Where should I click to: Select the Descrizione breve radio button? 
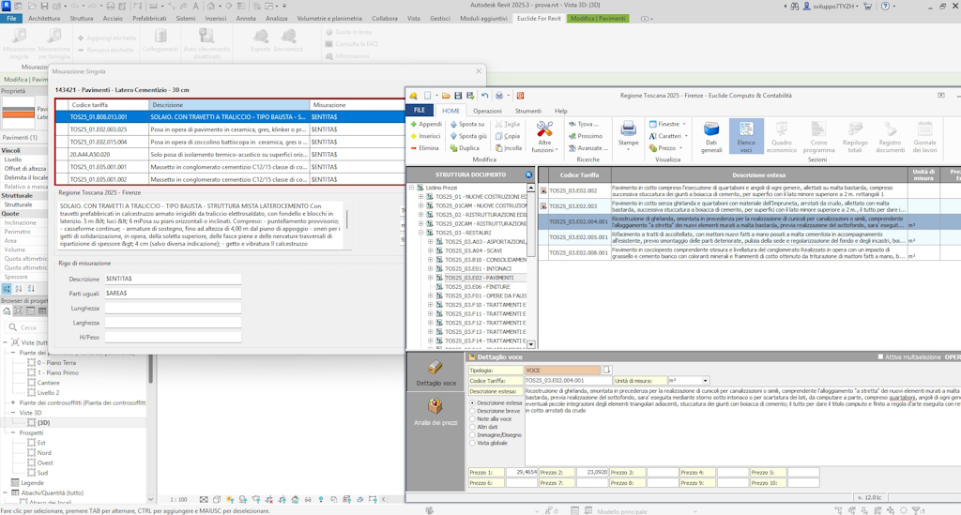(x=472, y=411)
